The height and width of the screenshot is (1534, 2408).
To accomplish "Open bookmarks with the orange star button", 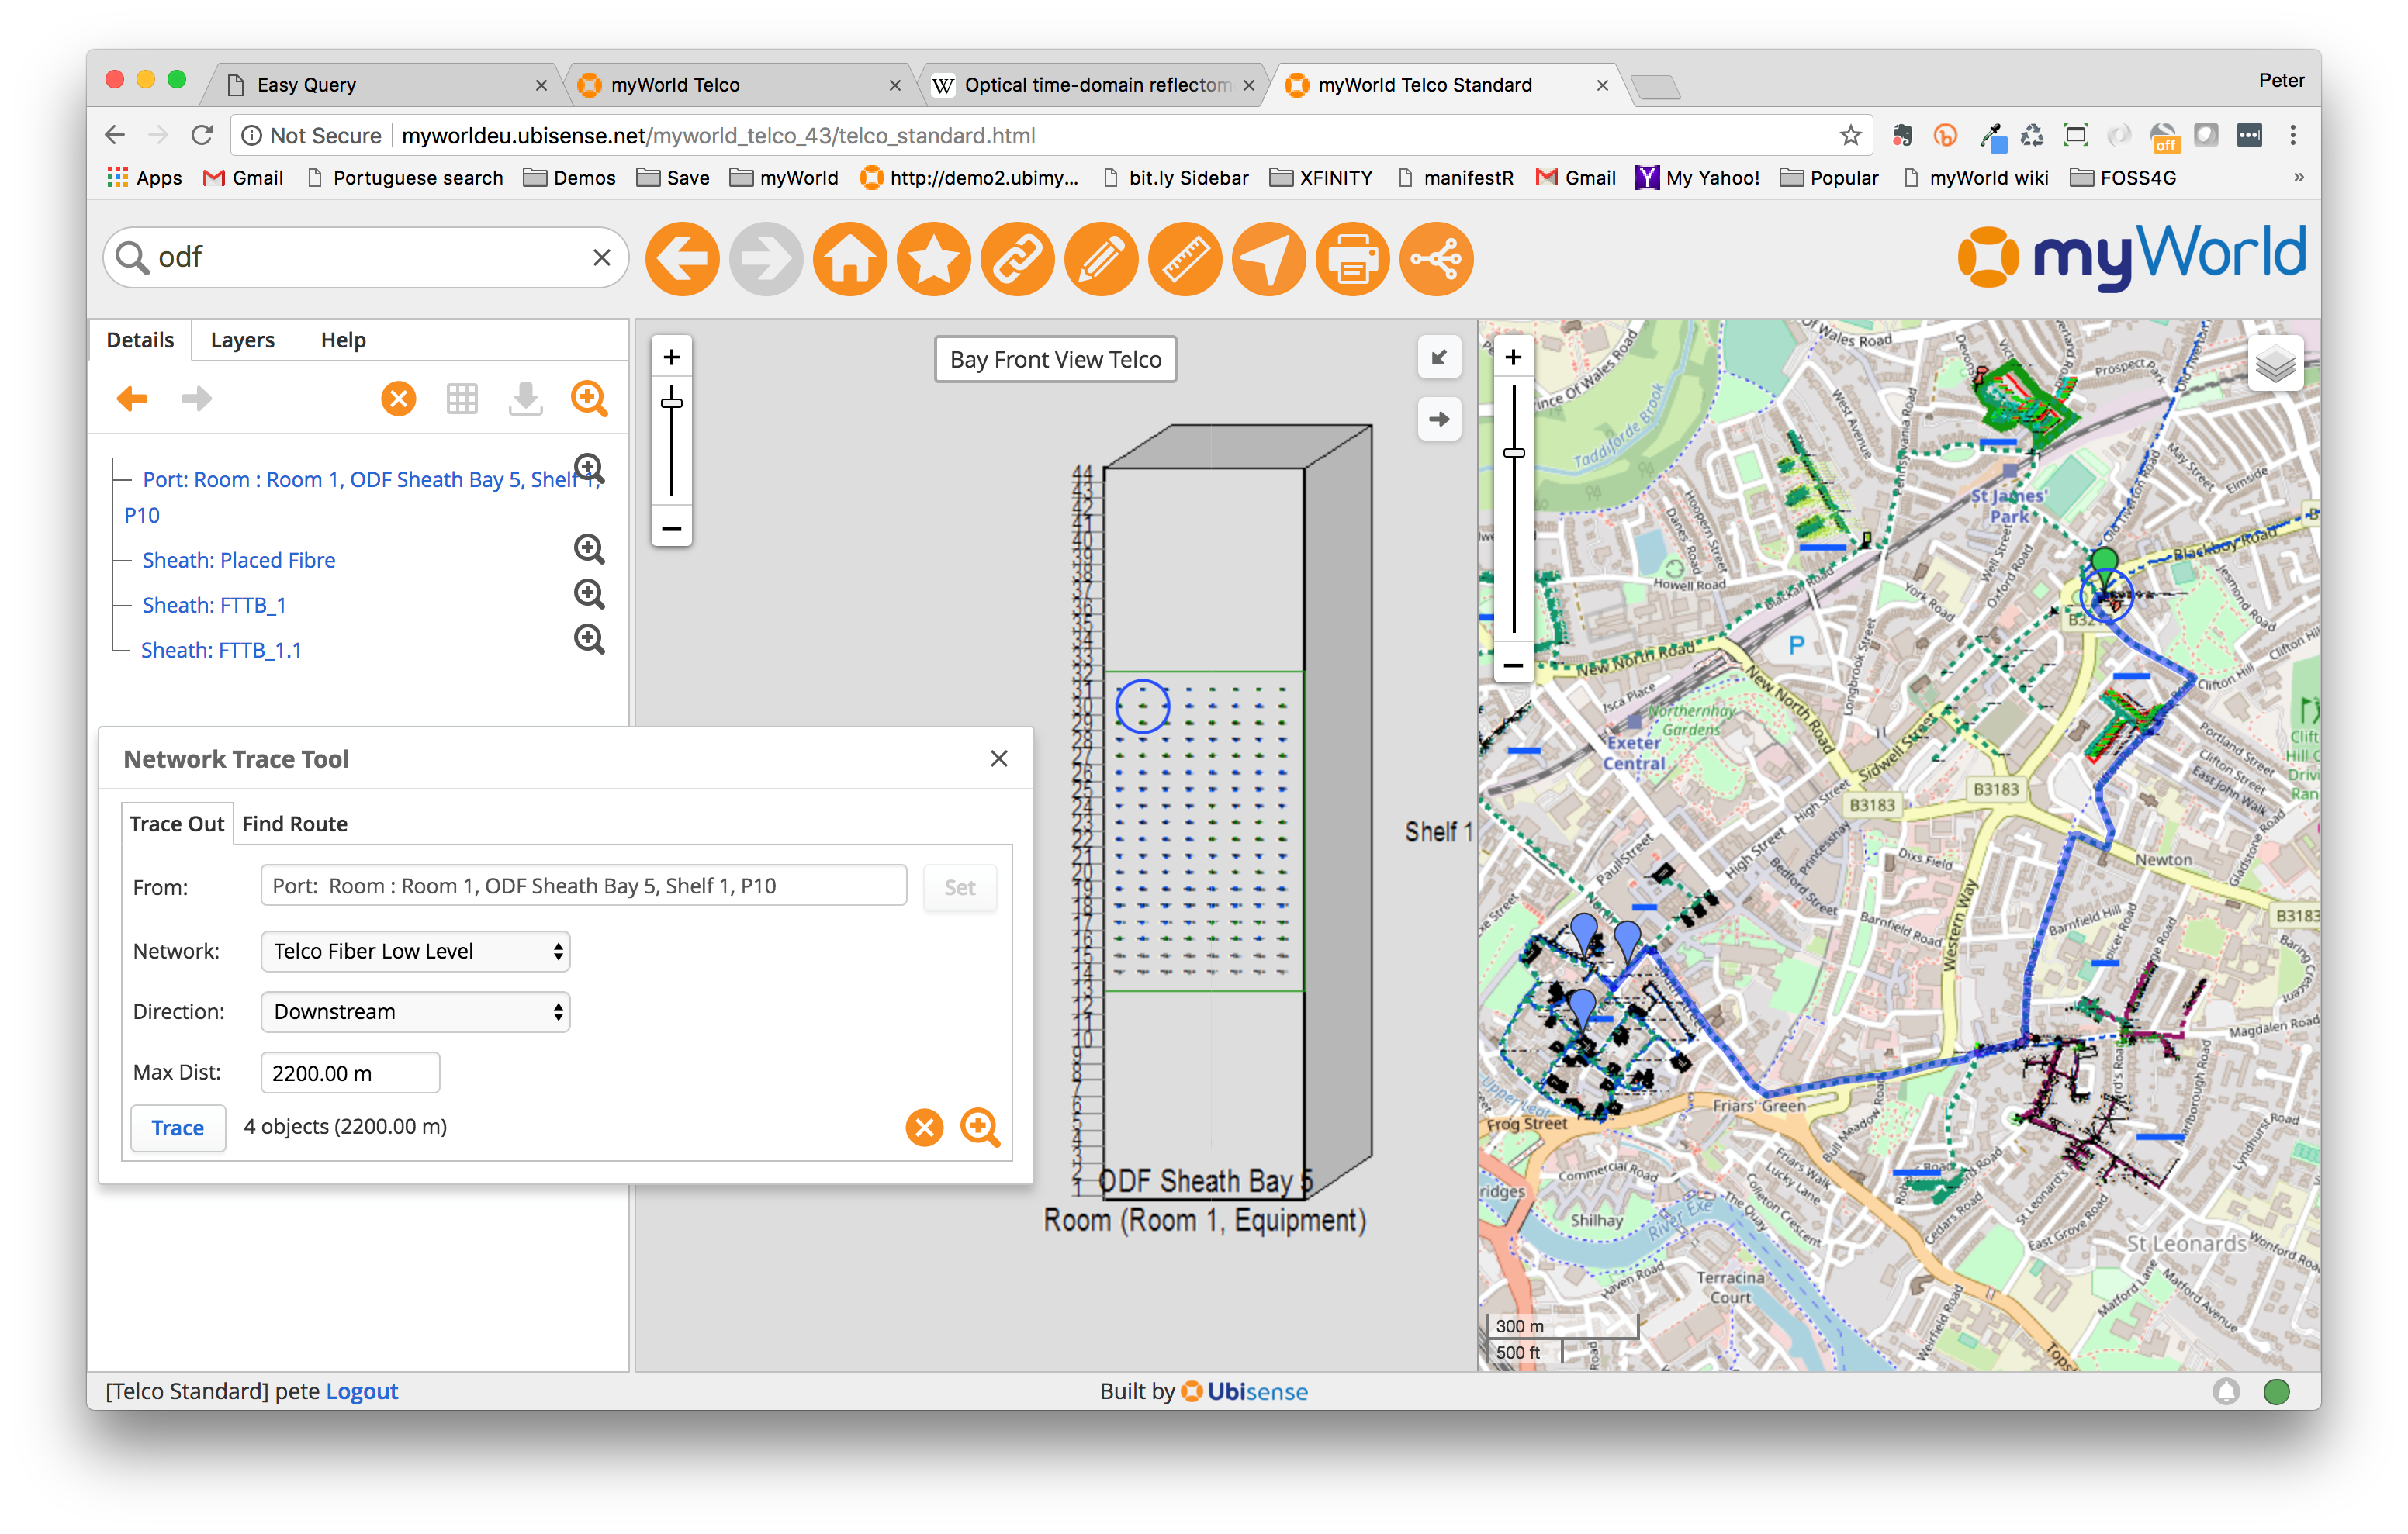I will click(934, 258).
